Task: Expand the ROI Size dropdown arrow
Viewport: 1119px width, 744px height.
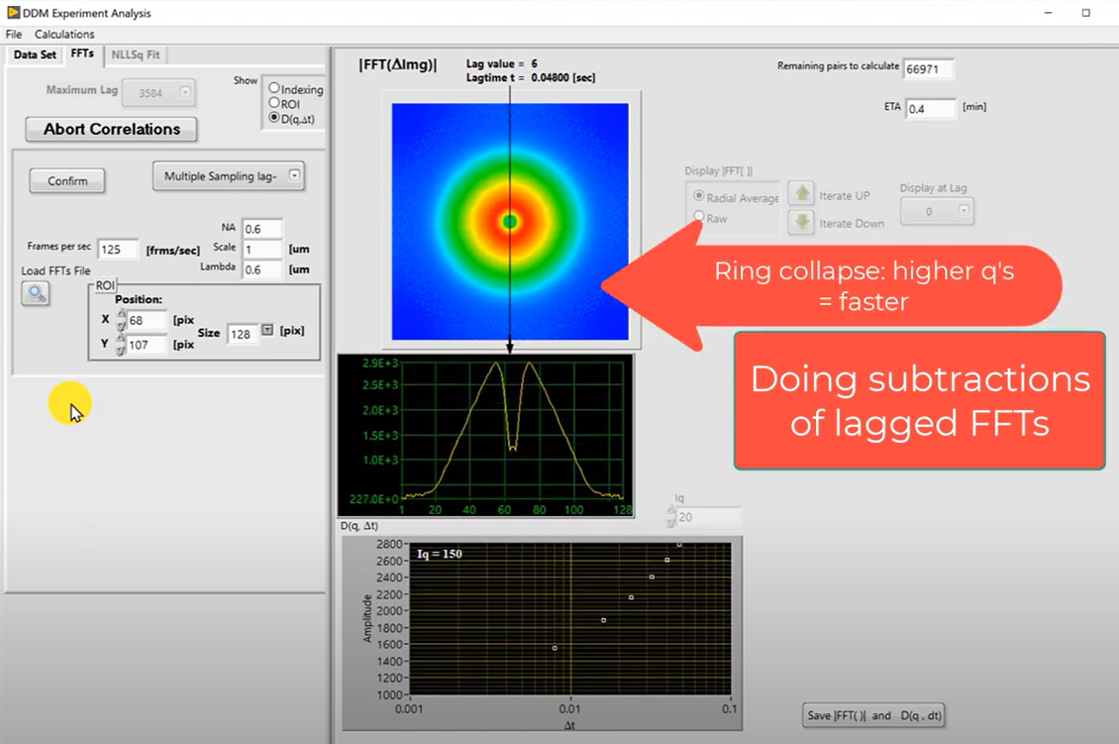Action: coord(267,331)
